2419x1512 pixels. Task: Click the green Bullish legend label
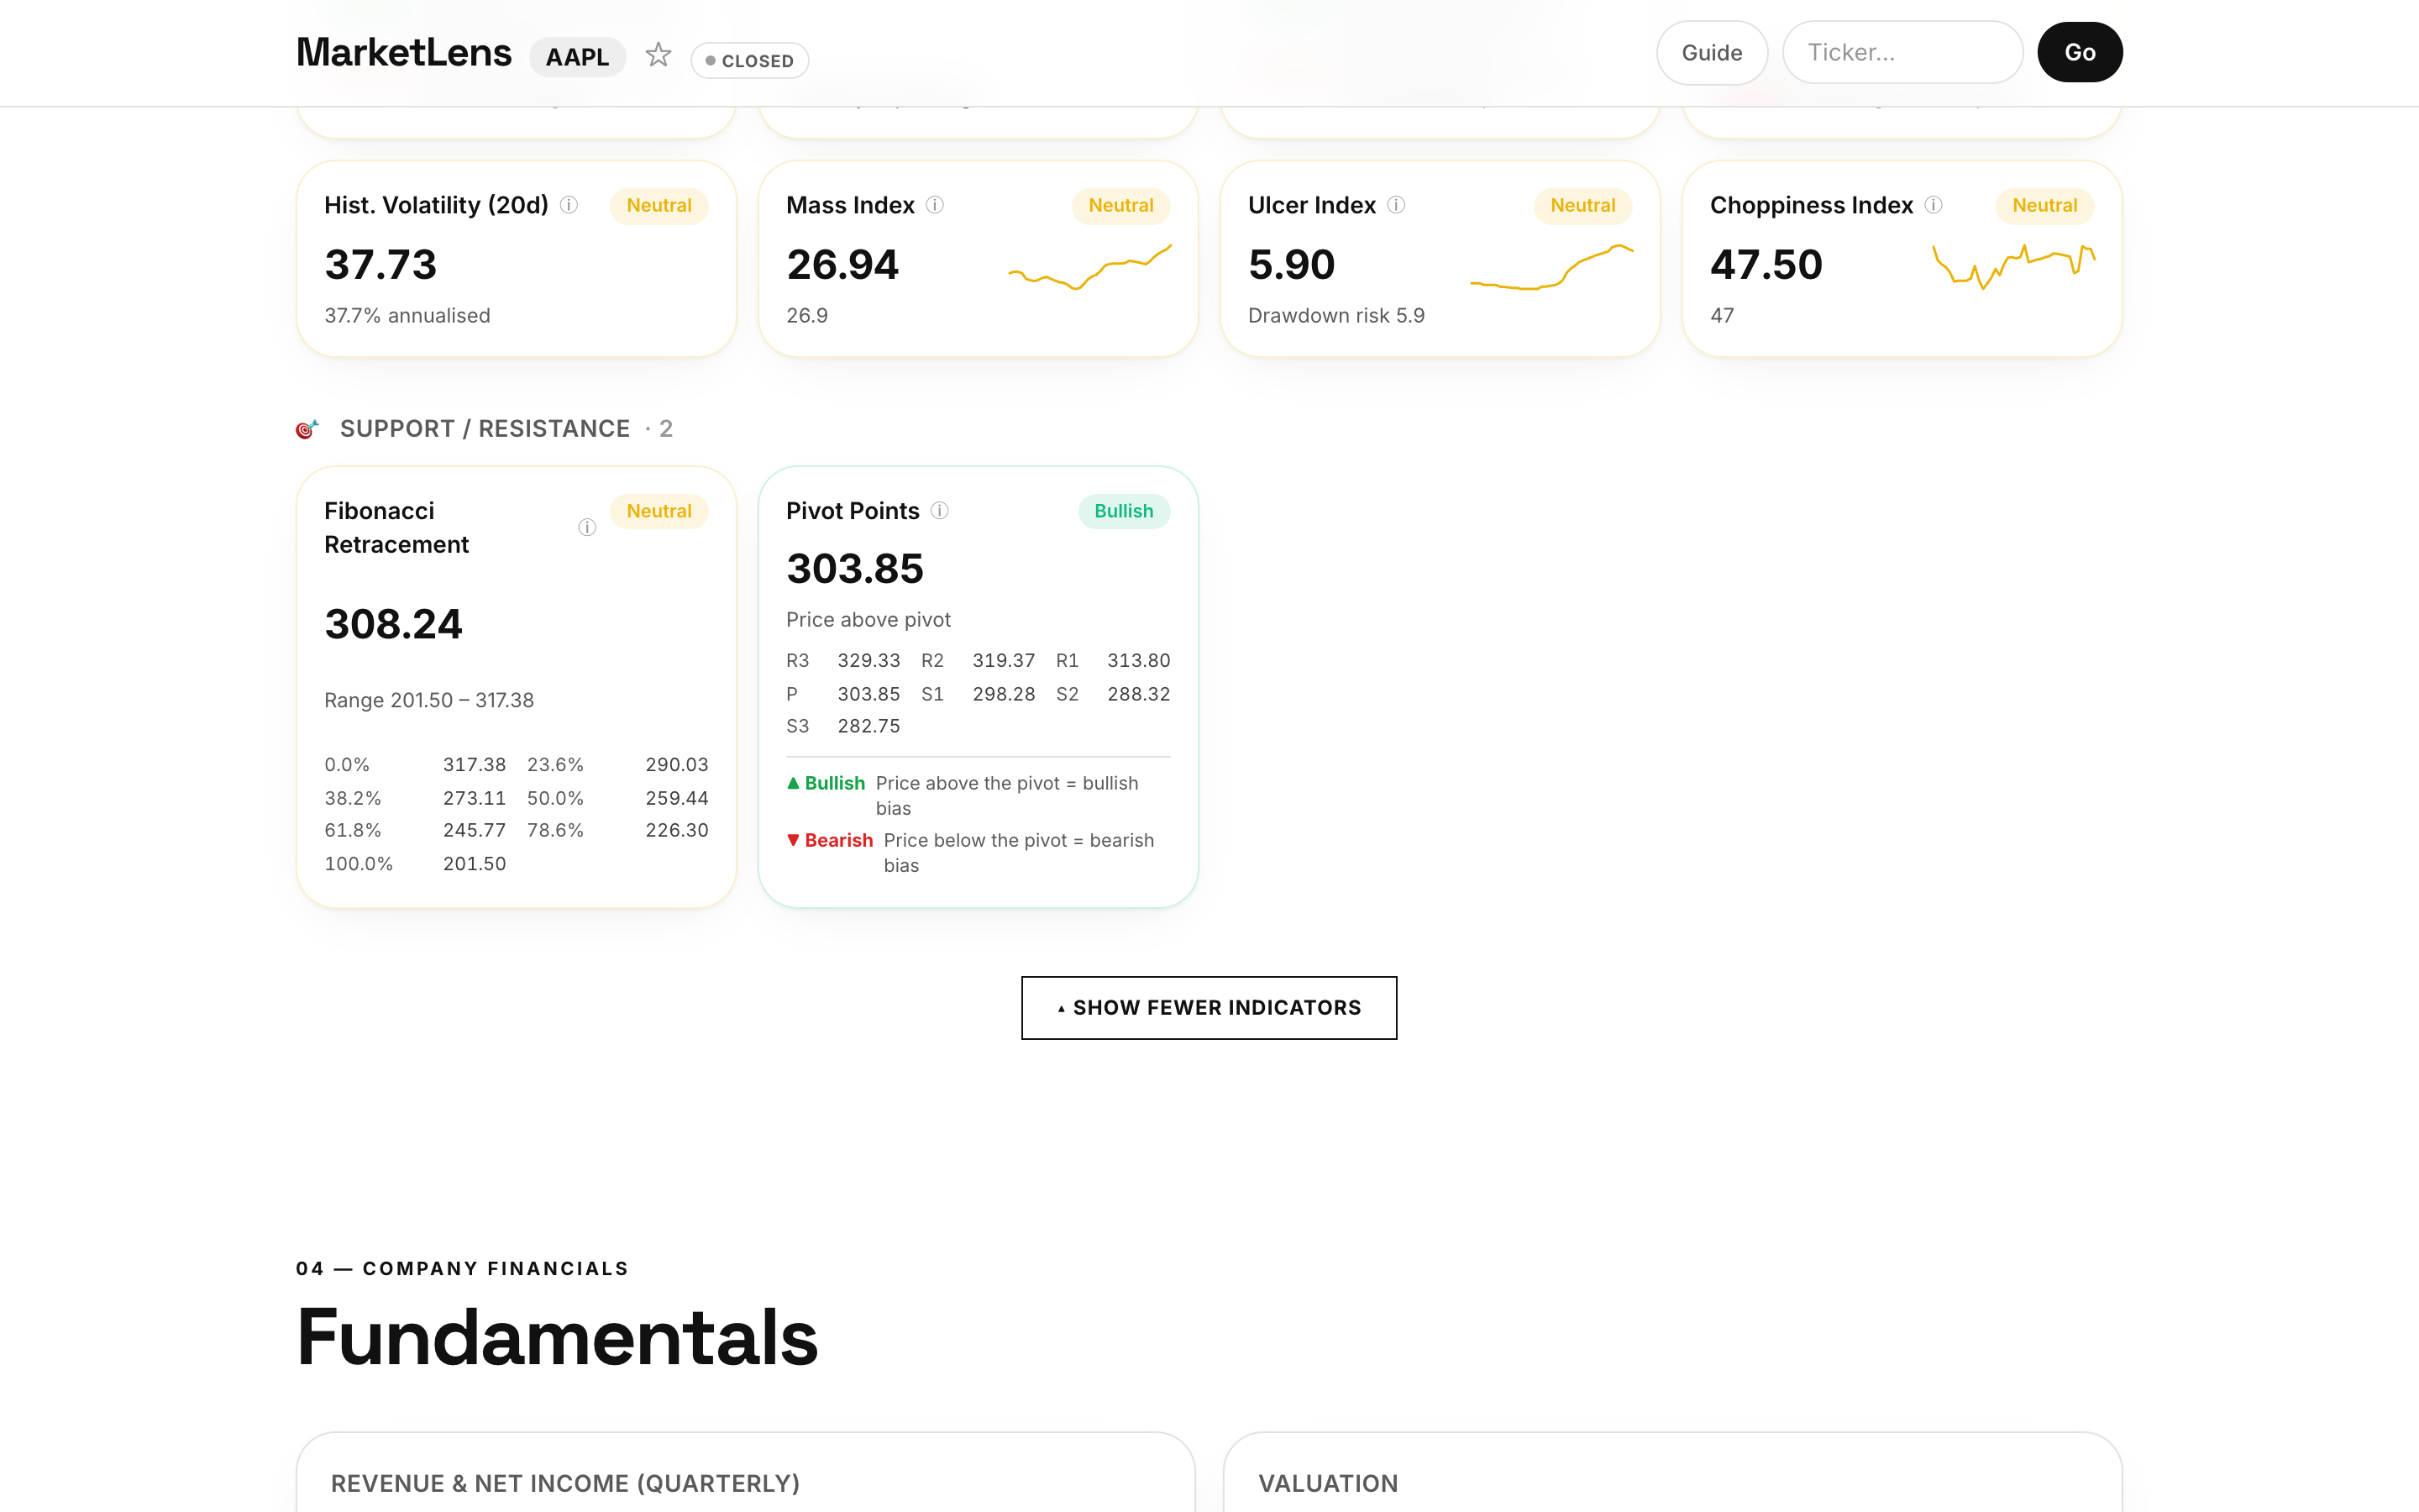826,783
